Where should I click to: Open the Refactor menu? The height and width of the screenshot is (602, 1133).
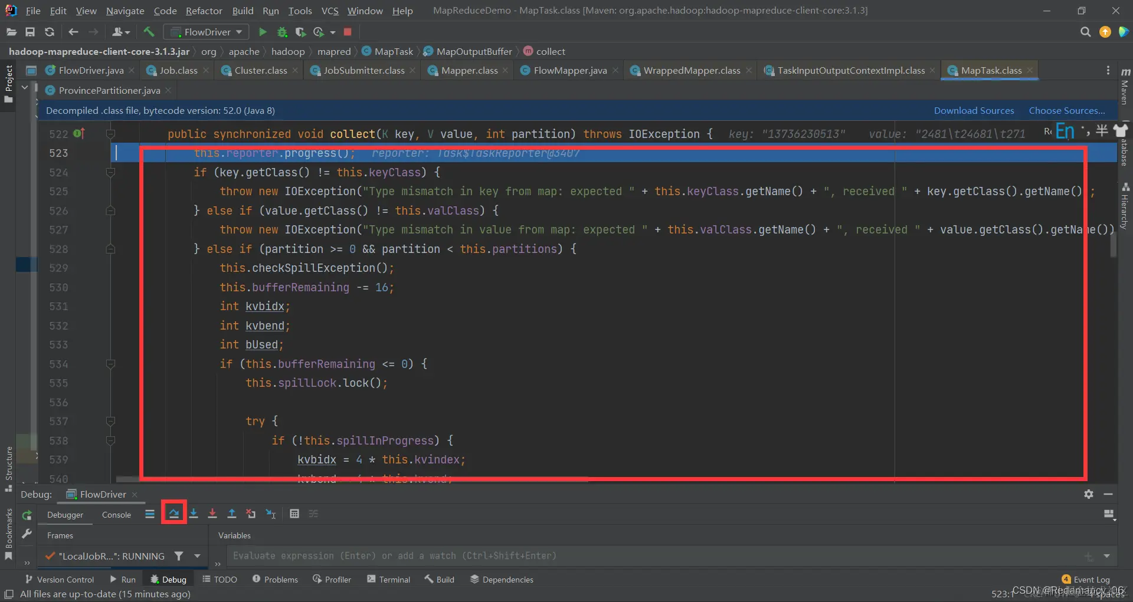point(204,11)
